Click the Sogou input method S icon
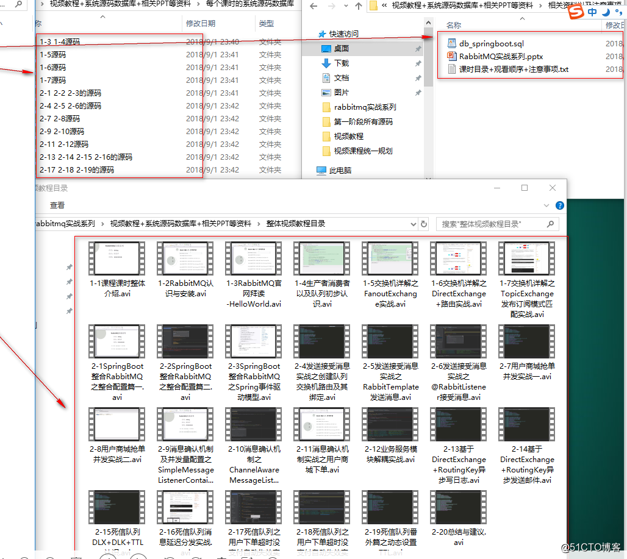This screenshot has width=627, height=559. pyautogui.click(x=576, y=12)
